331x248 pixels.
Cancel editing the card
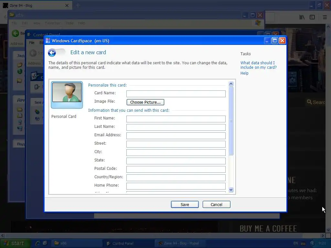216,204
